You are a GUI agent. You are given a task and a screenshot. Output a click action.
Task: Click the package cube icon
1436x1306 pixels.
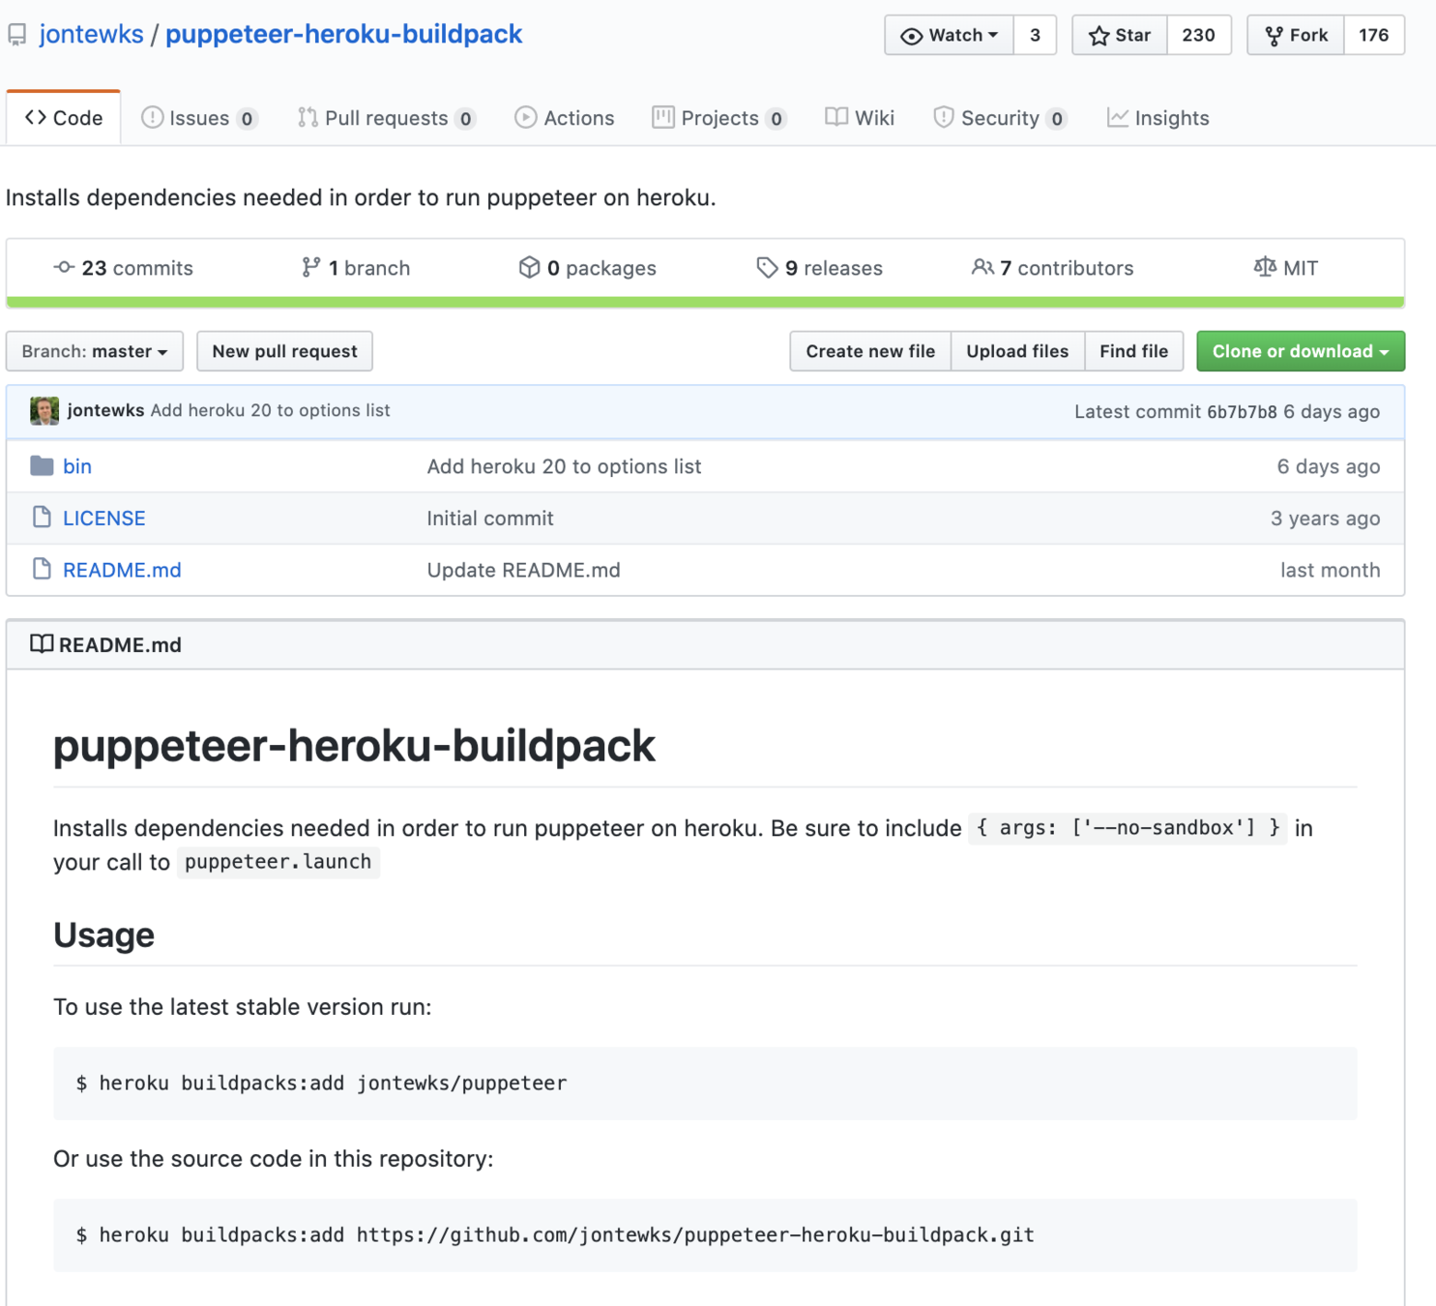(x=529, y=267)
